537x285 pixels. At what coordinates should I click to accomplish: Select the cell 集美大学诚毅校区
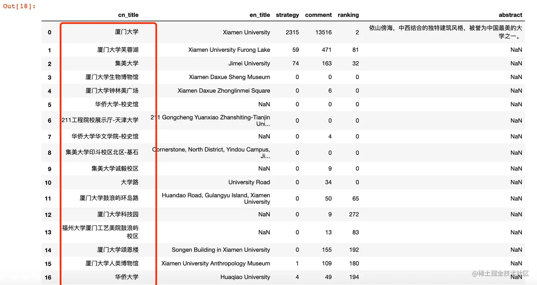click(x=115, y=168)
